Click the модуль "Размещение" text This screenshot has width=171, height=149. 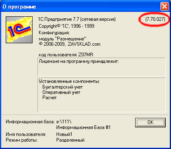pyautogui.click(x=62, y=39)
